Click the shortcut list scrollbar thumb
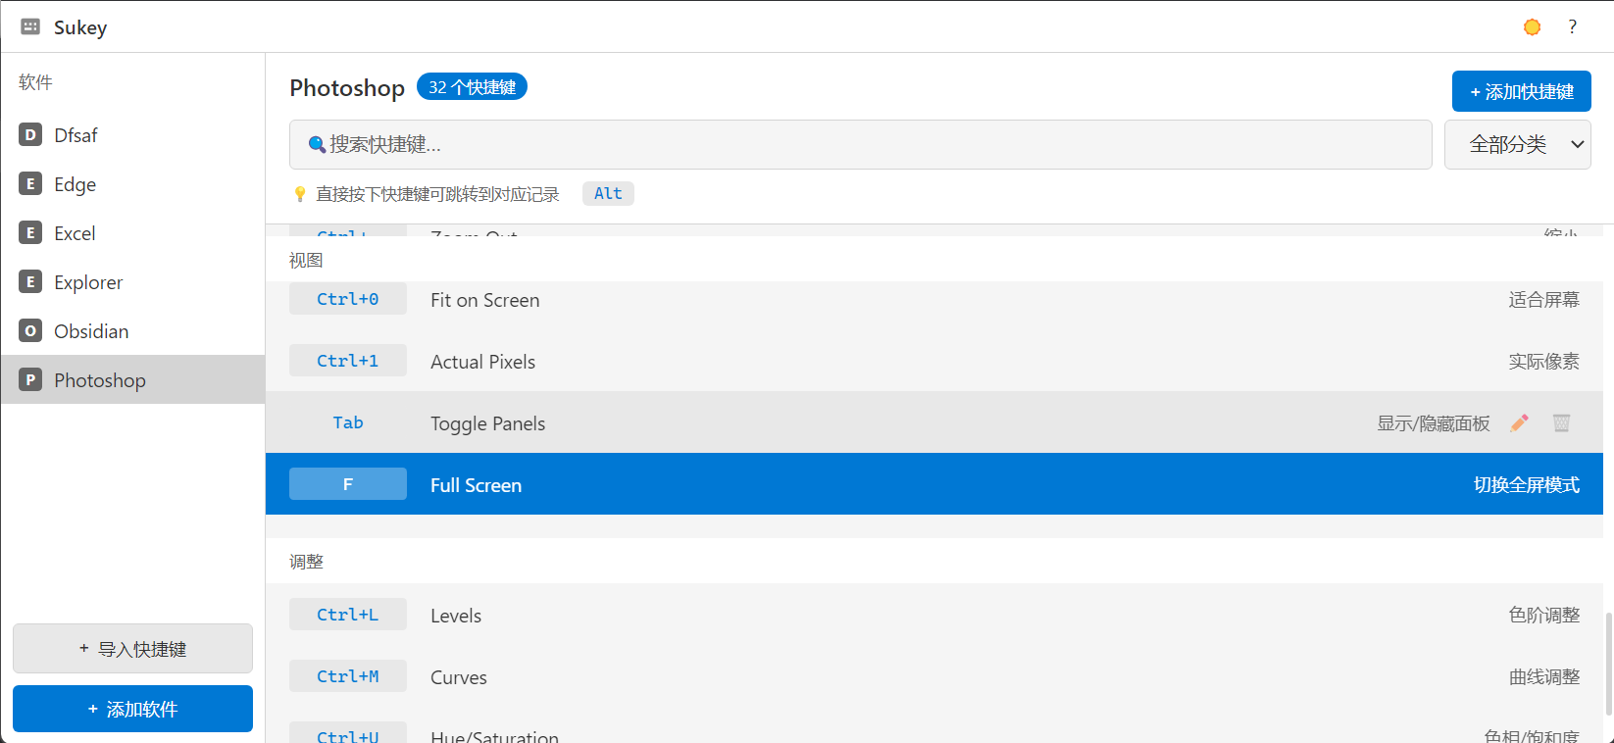This screenshot has width=1614, height=743. [x=1608, y=664]
